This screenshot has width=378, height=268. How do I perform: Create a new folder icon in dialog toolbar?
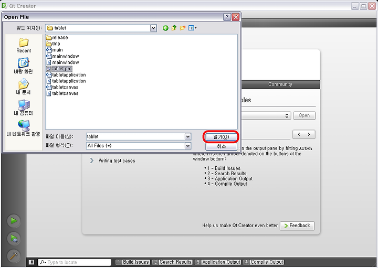183,28
